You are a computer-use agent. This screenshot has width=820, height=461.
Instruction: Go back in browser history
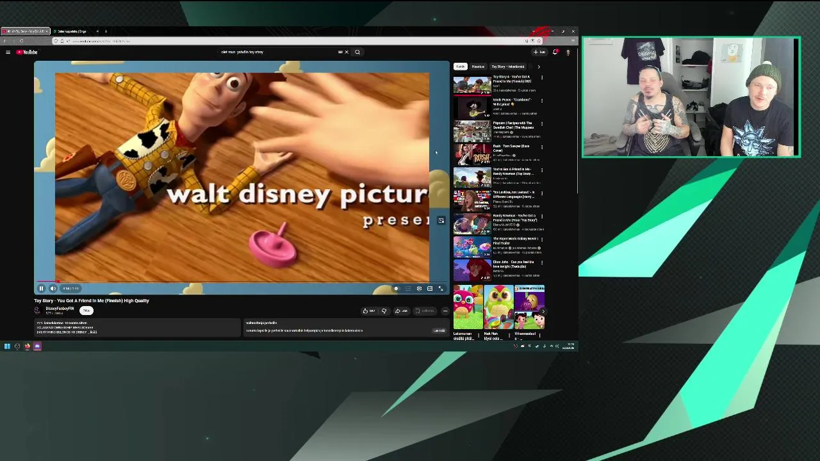(x=4, y=41)
